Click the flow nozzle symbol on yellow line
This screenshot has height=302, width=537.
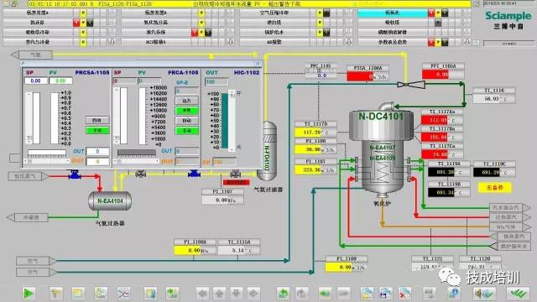point(411,84)
